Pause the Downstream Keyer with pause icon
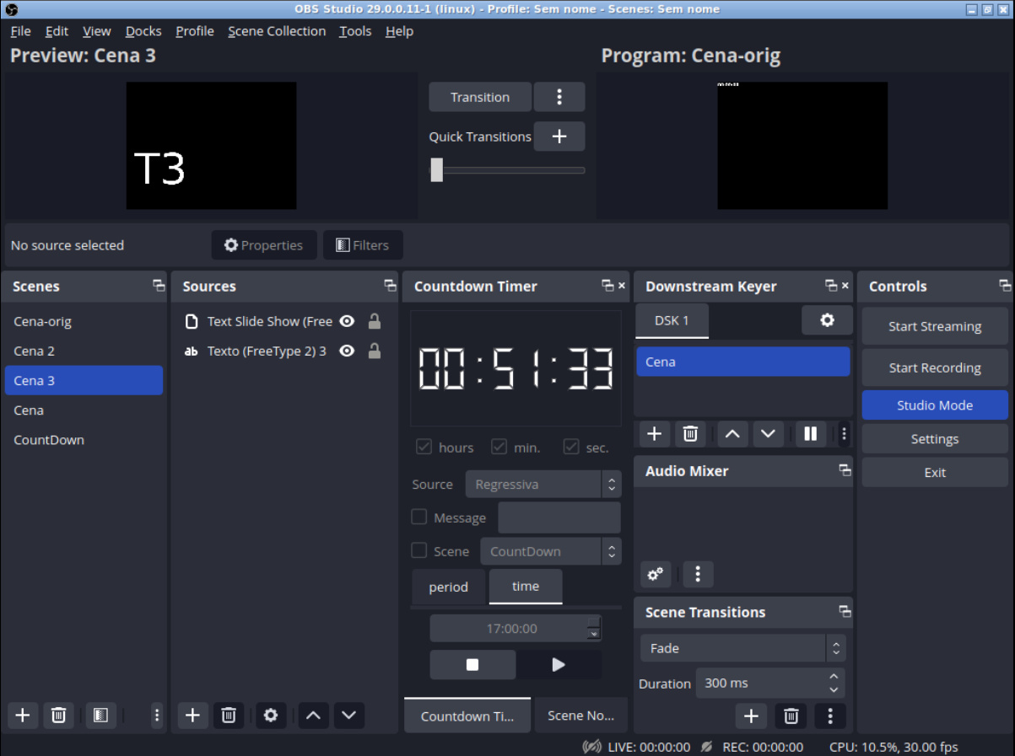The width and height of the screenshot is (1015, 756). coord(810,434)
